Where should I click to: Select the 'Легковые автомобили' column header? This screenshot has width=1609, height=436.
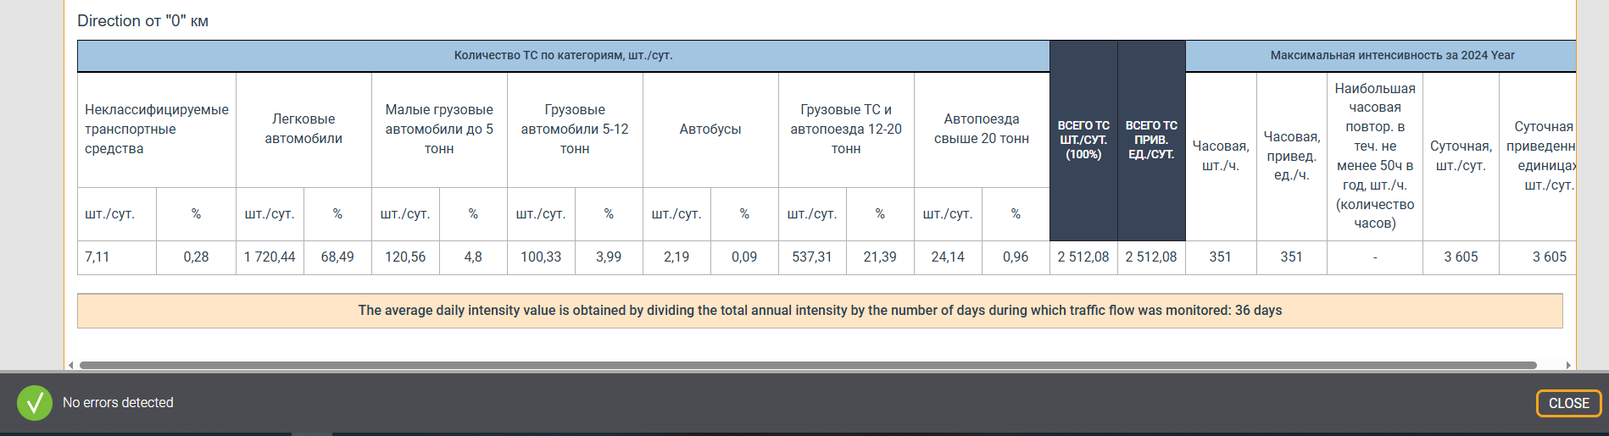[x=303, y=129]
